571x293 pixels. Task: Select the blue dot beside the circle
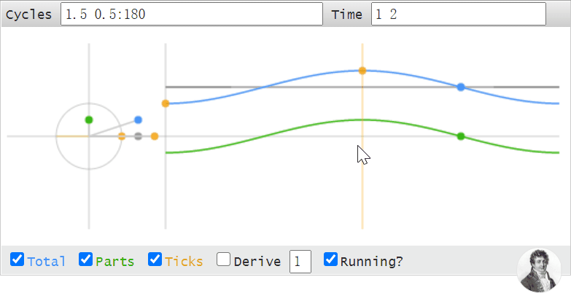coord(138,120)
